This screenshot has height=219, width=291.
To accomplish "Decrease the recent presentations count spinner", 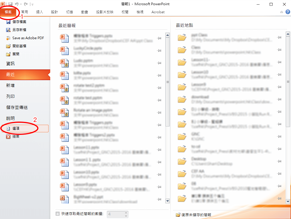I will (x=126, y=216).
